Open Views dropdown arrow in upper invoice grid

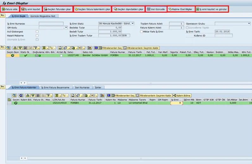[69, 48]
